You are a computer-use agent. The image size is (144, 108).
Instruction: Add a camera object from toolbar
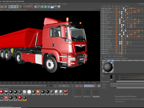(x=55, y=7)
